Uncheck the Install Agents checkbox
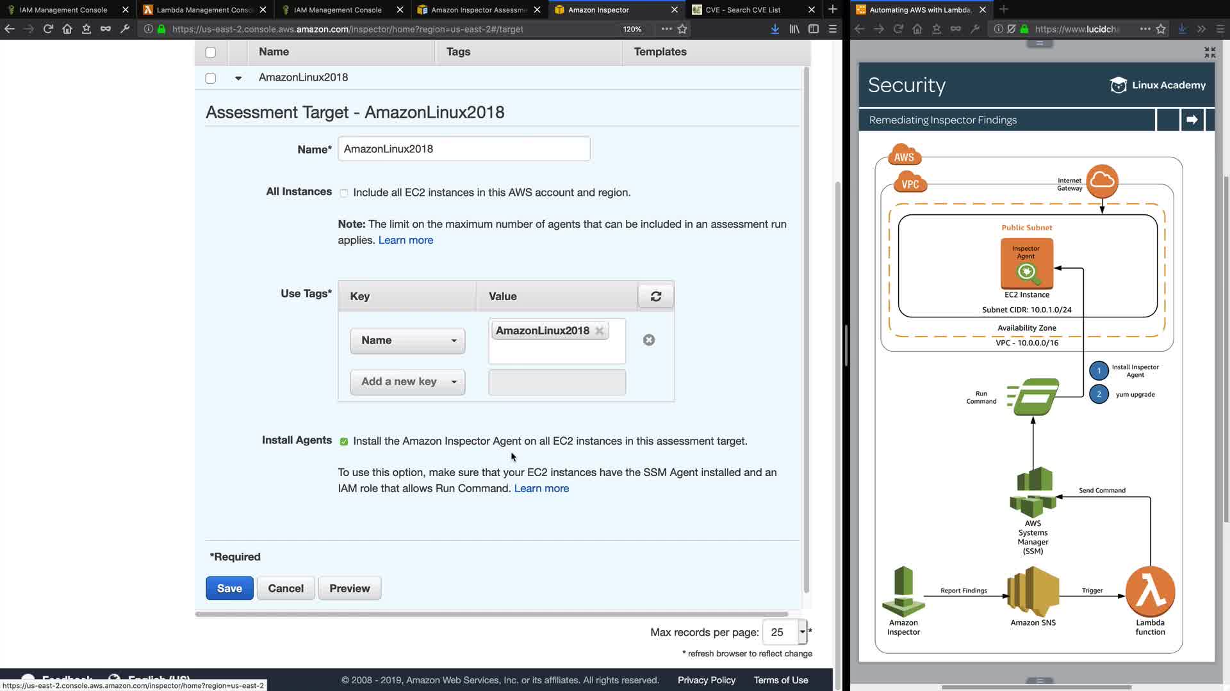The image size is (1230, 691). (x=344, y=441)
